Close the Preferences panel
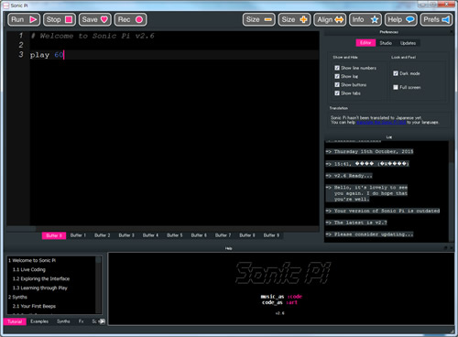 pos(452,32)
